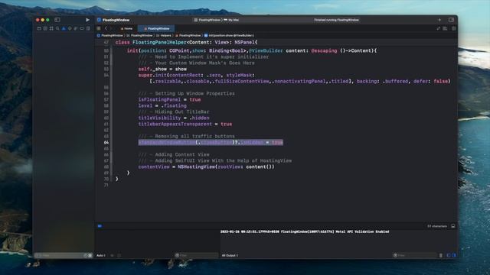Screen dimensions: 490x275
Task: Click line number 64 in the gutter
Action: click(106, 143)
